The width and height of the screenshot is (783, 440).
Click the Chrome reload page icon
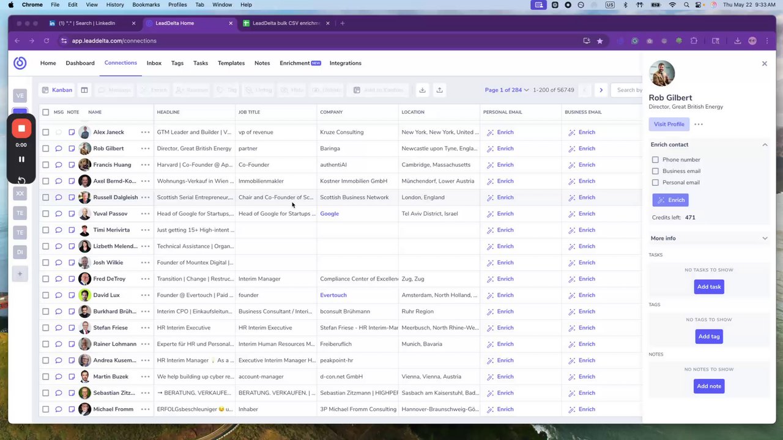46,41
